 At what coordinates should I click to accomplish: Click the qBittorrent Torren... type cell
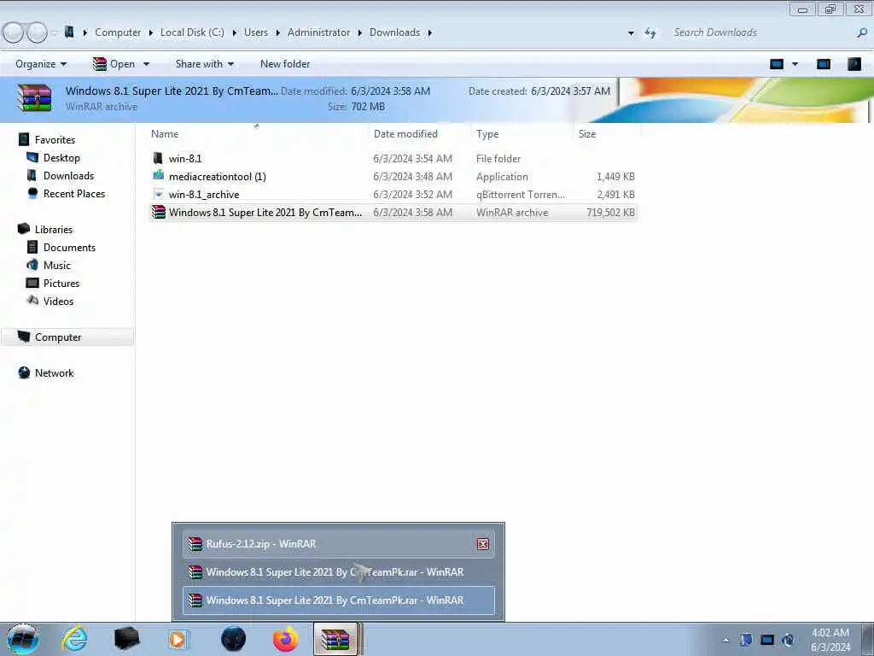[520, 195]
